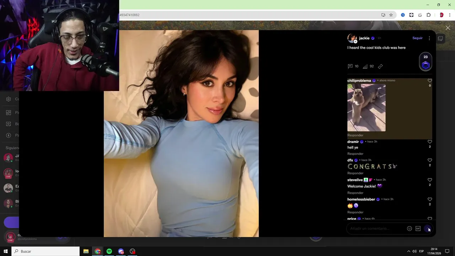Click the dollar coin icon in sidebar
Viewport: 455px width, 256px height.
pyautogui.click(x=9, y=135)
